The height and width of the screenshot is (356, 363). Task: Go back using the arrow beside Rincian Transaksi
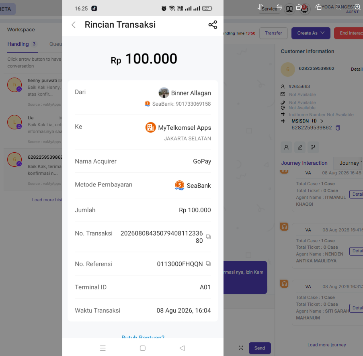click(74, 25)
